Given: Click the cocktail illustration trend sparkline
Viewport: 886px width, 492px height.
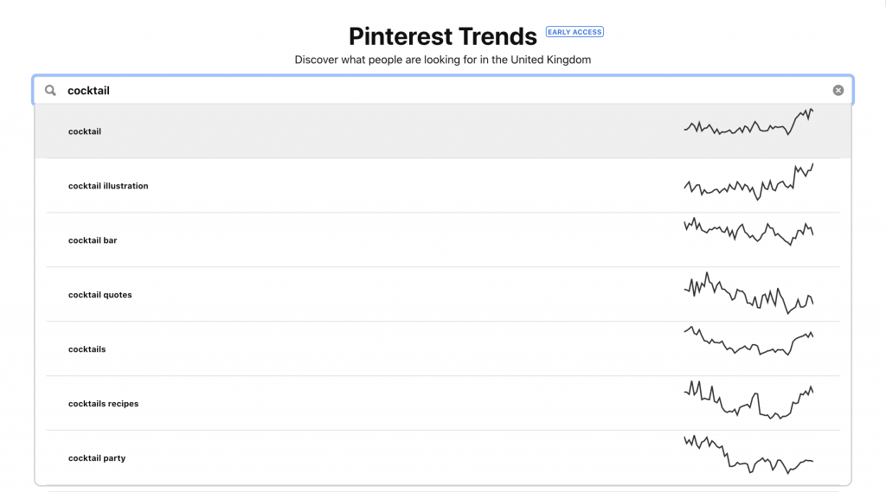Looking at the screenshot, I should [x=748, y=182].
